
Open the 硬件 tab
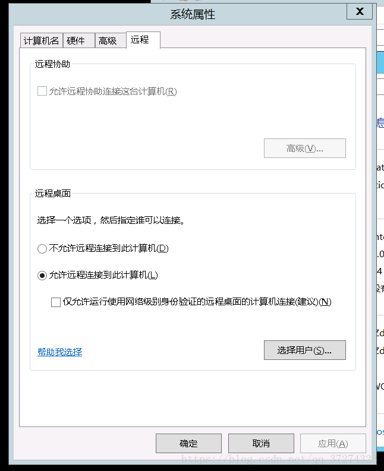(x=76, y=41)
